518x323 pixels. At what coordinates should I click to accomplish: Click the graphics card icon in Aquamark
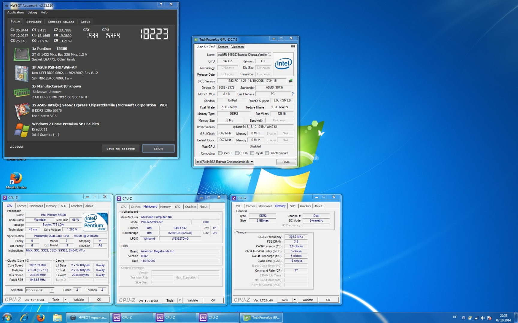(21, 111)
